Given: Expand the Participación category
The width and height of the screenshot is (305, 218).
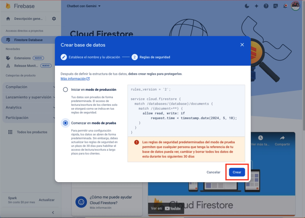Looking at the screenshot, I should click(30, 118).
